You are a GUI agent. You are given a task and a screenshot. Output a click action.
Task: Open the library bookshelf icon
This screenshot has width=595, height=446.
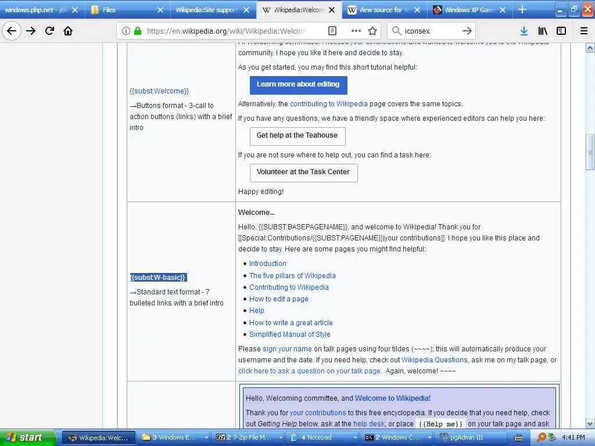tap(543, 31)
